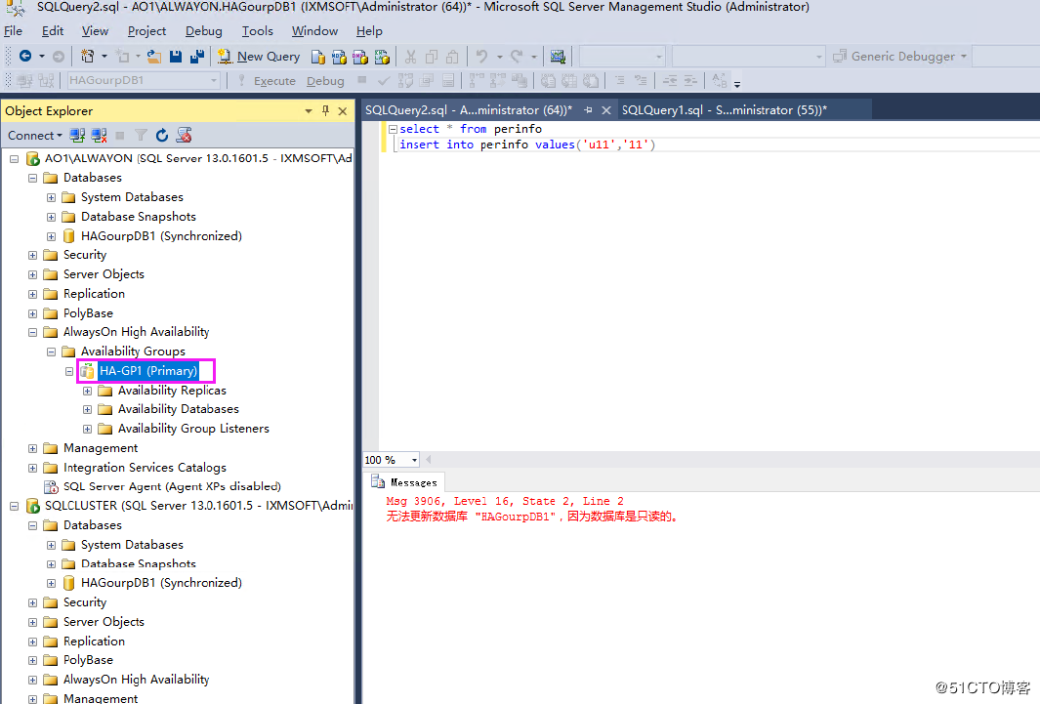Select the Messages results tab
This screenshot has width=1040, height=704.
(x=404, y=482)
